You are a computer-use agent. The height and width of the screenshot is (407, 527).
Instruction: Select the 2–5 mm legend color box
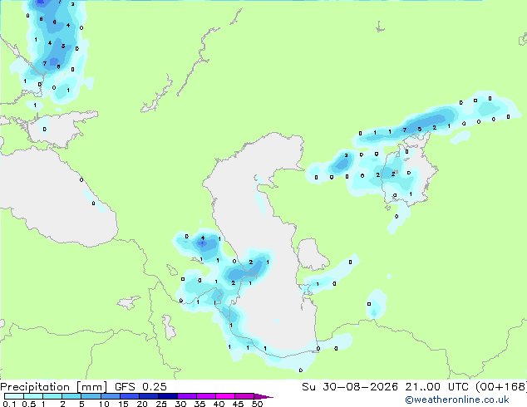point(71,396)
